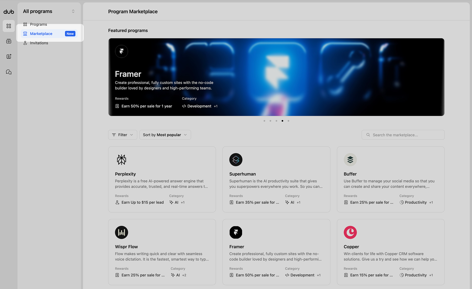472x289 pixels.
Task: Open the Filter dropdown
Action: click(122, 135)
